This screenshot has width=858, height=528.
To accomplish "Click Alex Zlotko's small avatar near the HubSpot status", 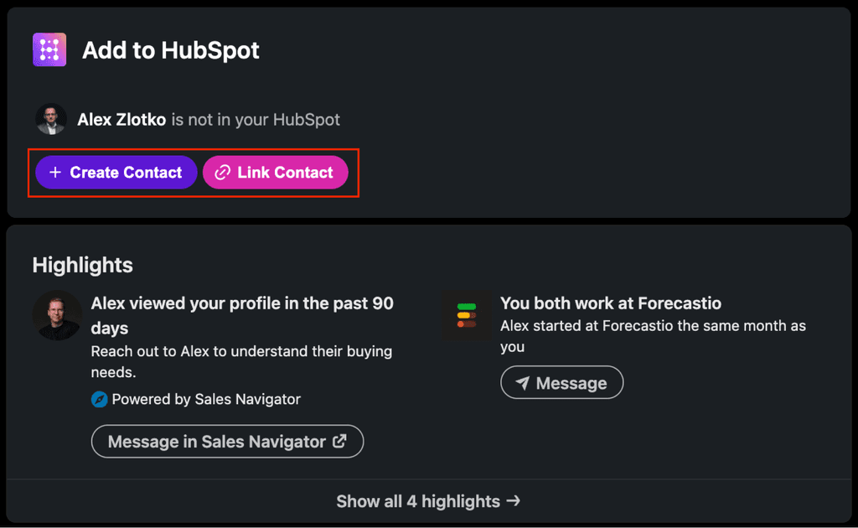I will coord(50,119).
